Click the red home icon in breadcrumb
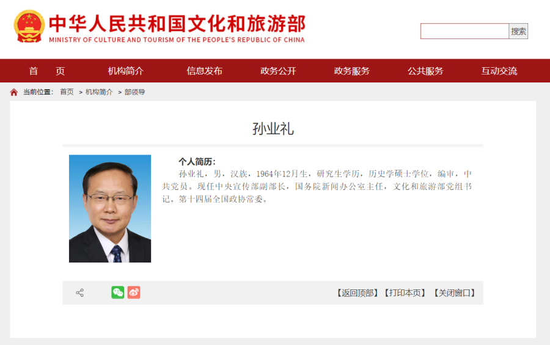Image resolution: width=550 pixels, height=345 pixels. [x=13, y=92]
